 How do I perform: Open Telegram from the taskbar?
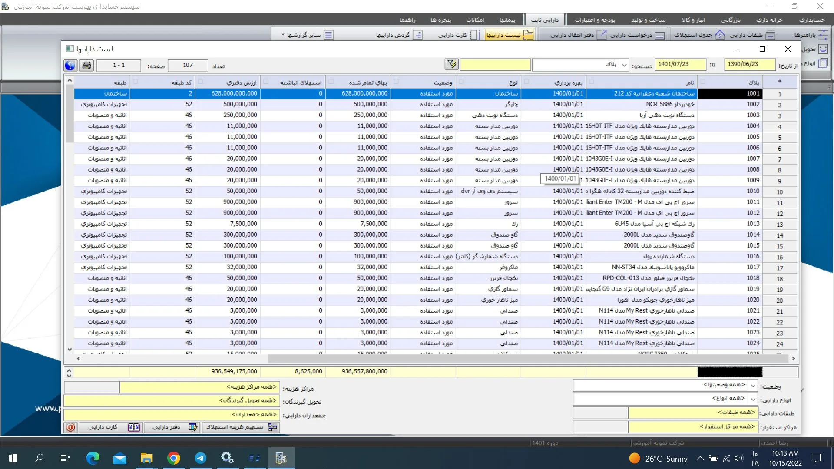(x=200, y=458)
